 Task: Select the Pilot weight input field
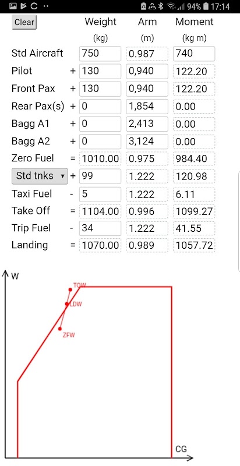click(100, 71)
